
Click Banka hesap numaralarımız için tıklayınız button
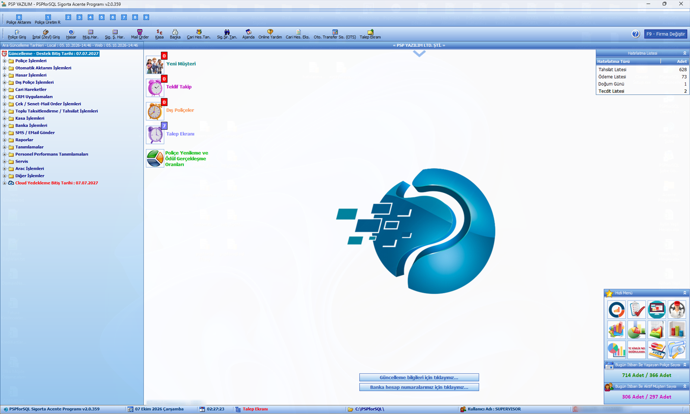click(419, 387)
